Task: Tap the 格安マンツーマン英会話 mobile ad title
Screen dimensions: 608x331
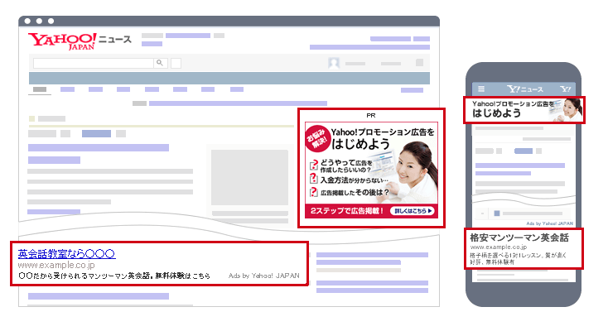Action: click(x=519, y=237)
